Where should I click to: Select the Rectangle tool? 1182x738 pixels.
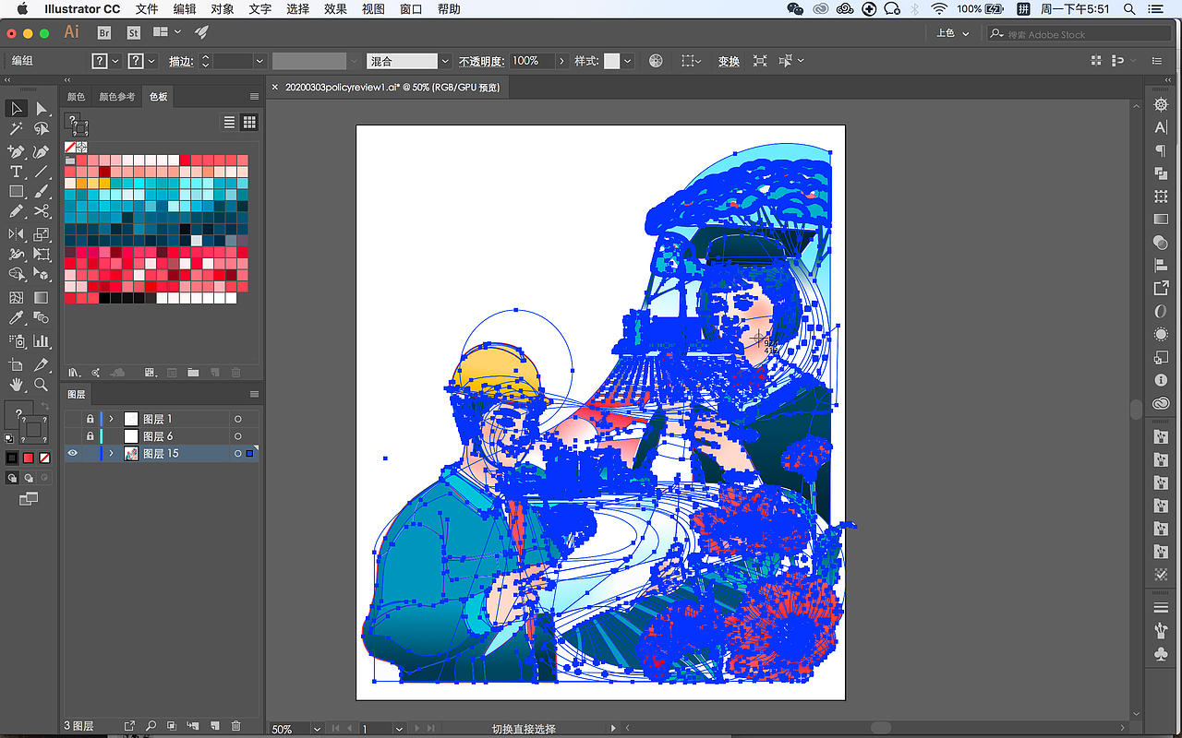click(x=17, y=192)
